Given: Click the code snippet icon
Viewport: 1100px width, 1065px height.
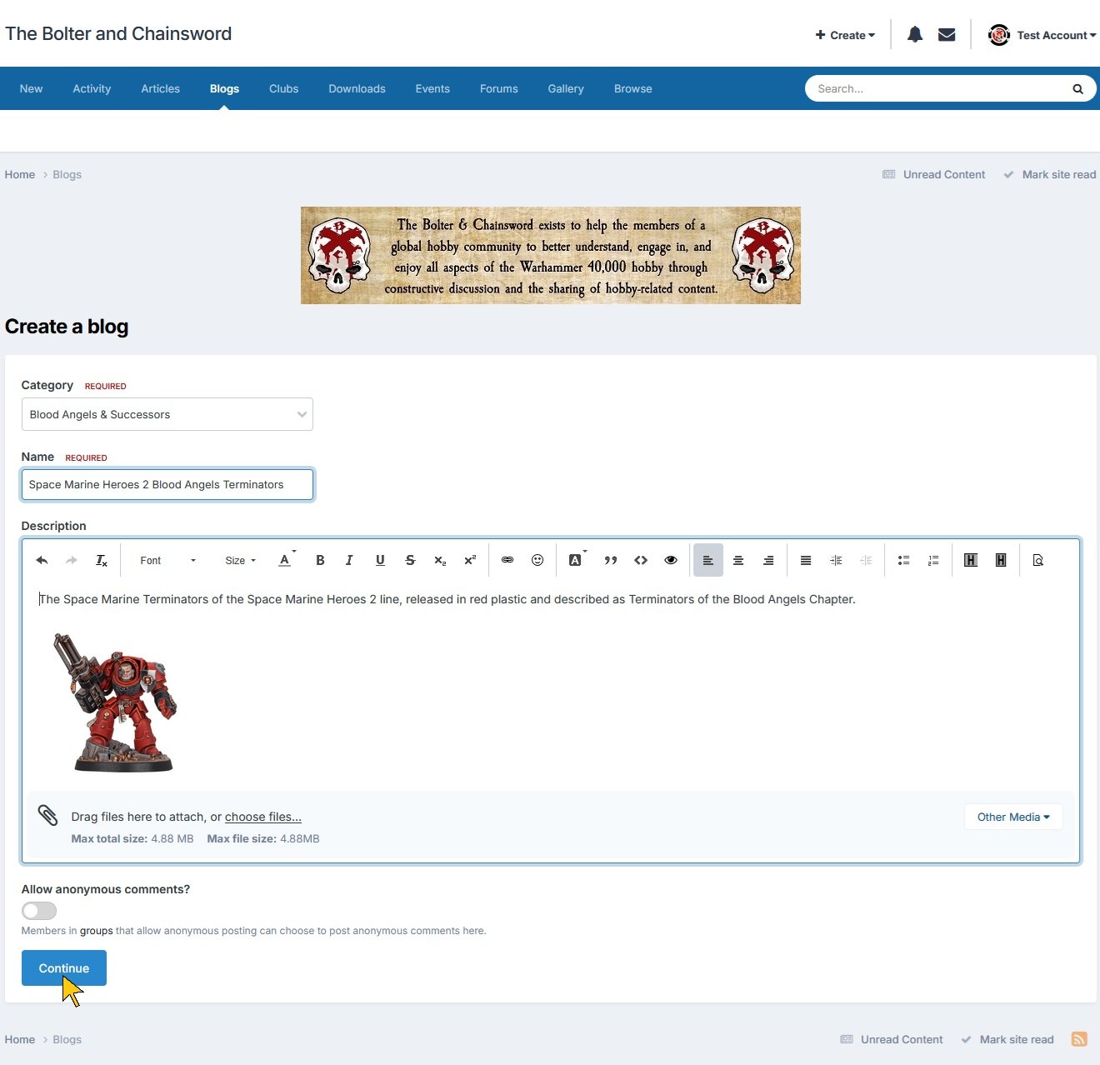Looking at the screenshot, I should coord(641,561).
